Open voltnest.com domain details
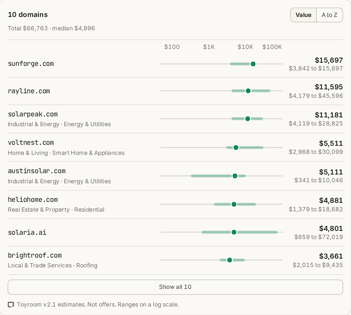Image resolution: width=351 pixels, height=315 pixels. tap(175, 147)
